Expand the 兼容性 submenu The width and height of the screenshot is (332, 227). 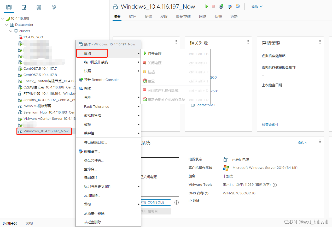pos(108,133)
